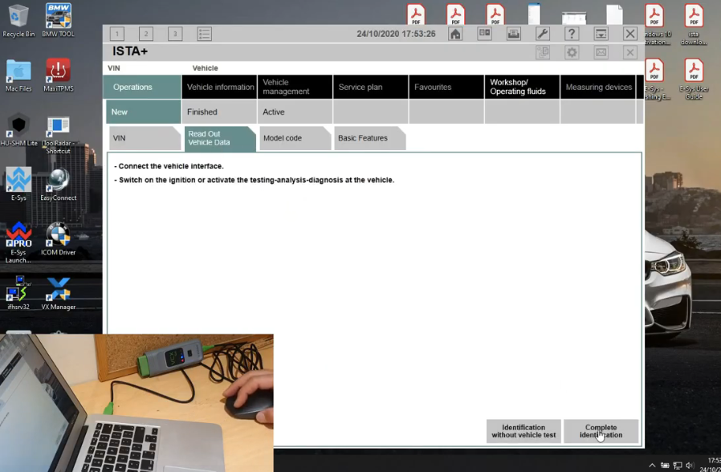Open ToolRadar Shortcut icon

pos(58,134)
